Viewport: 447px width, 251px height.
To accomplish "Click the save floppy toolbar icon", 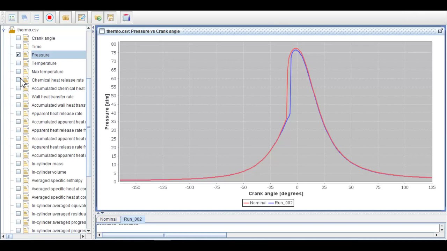I will point(110,17).
